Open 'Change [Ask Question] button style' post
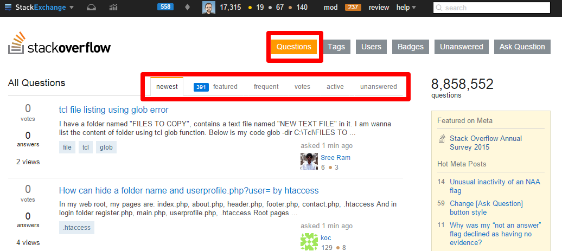This screenshot has width=562, height=251. pyautogui.click(x=487, y=208)
